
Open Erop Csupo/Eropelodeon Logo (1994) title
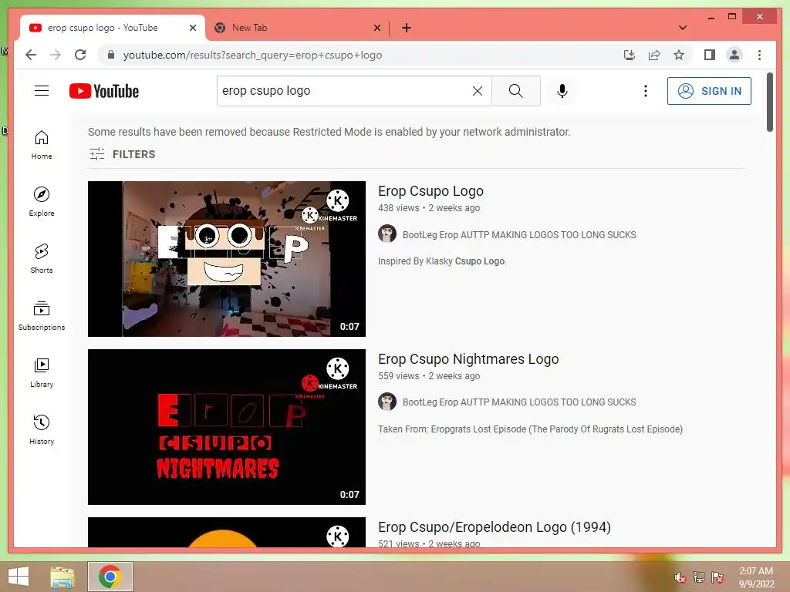pos(495,527)
